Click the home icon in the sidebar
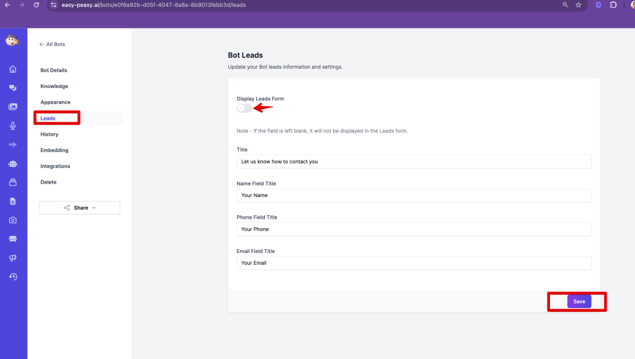The width and height of the screenshot is (635, 359). (x=12, y=69)
